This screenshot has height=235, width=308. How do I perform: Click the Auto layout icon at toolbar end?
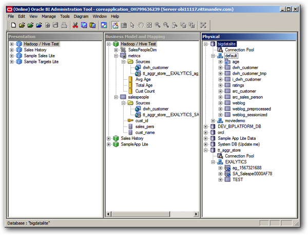(x=203, y=25)
